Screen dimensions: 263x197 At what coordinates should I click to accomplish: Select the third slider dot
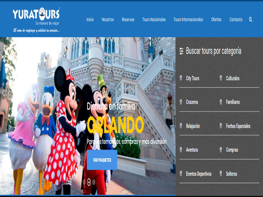pyautogui.click(x=94, y=182)
